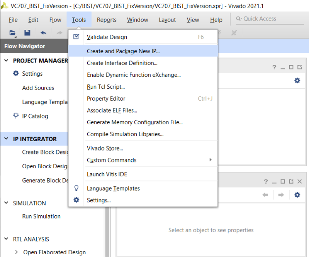Open the Custom Commands submenu arrow
This screenshot has height=257, width=309.
click(x=211, y=160)
